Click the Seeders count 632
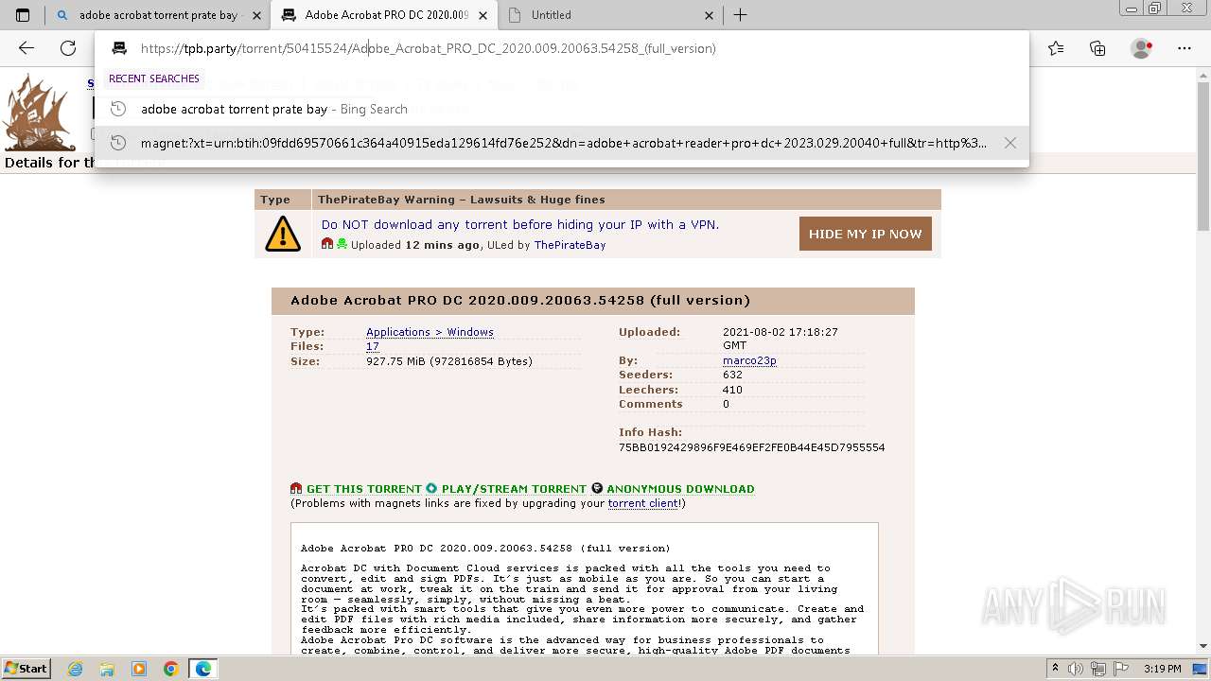 (x=732, y=375)
